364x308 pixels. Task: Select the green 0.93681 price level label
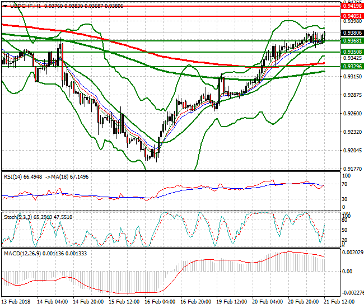coord(352,41)
